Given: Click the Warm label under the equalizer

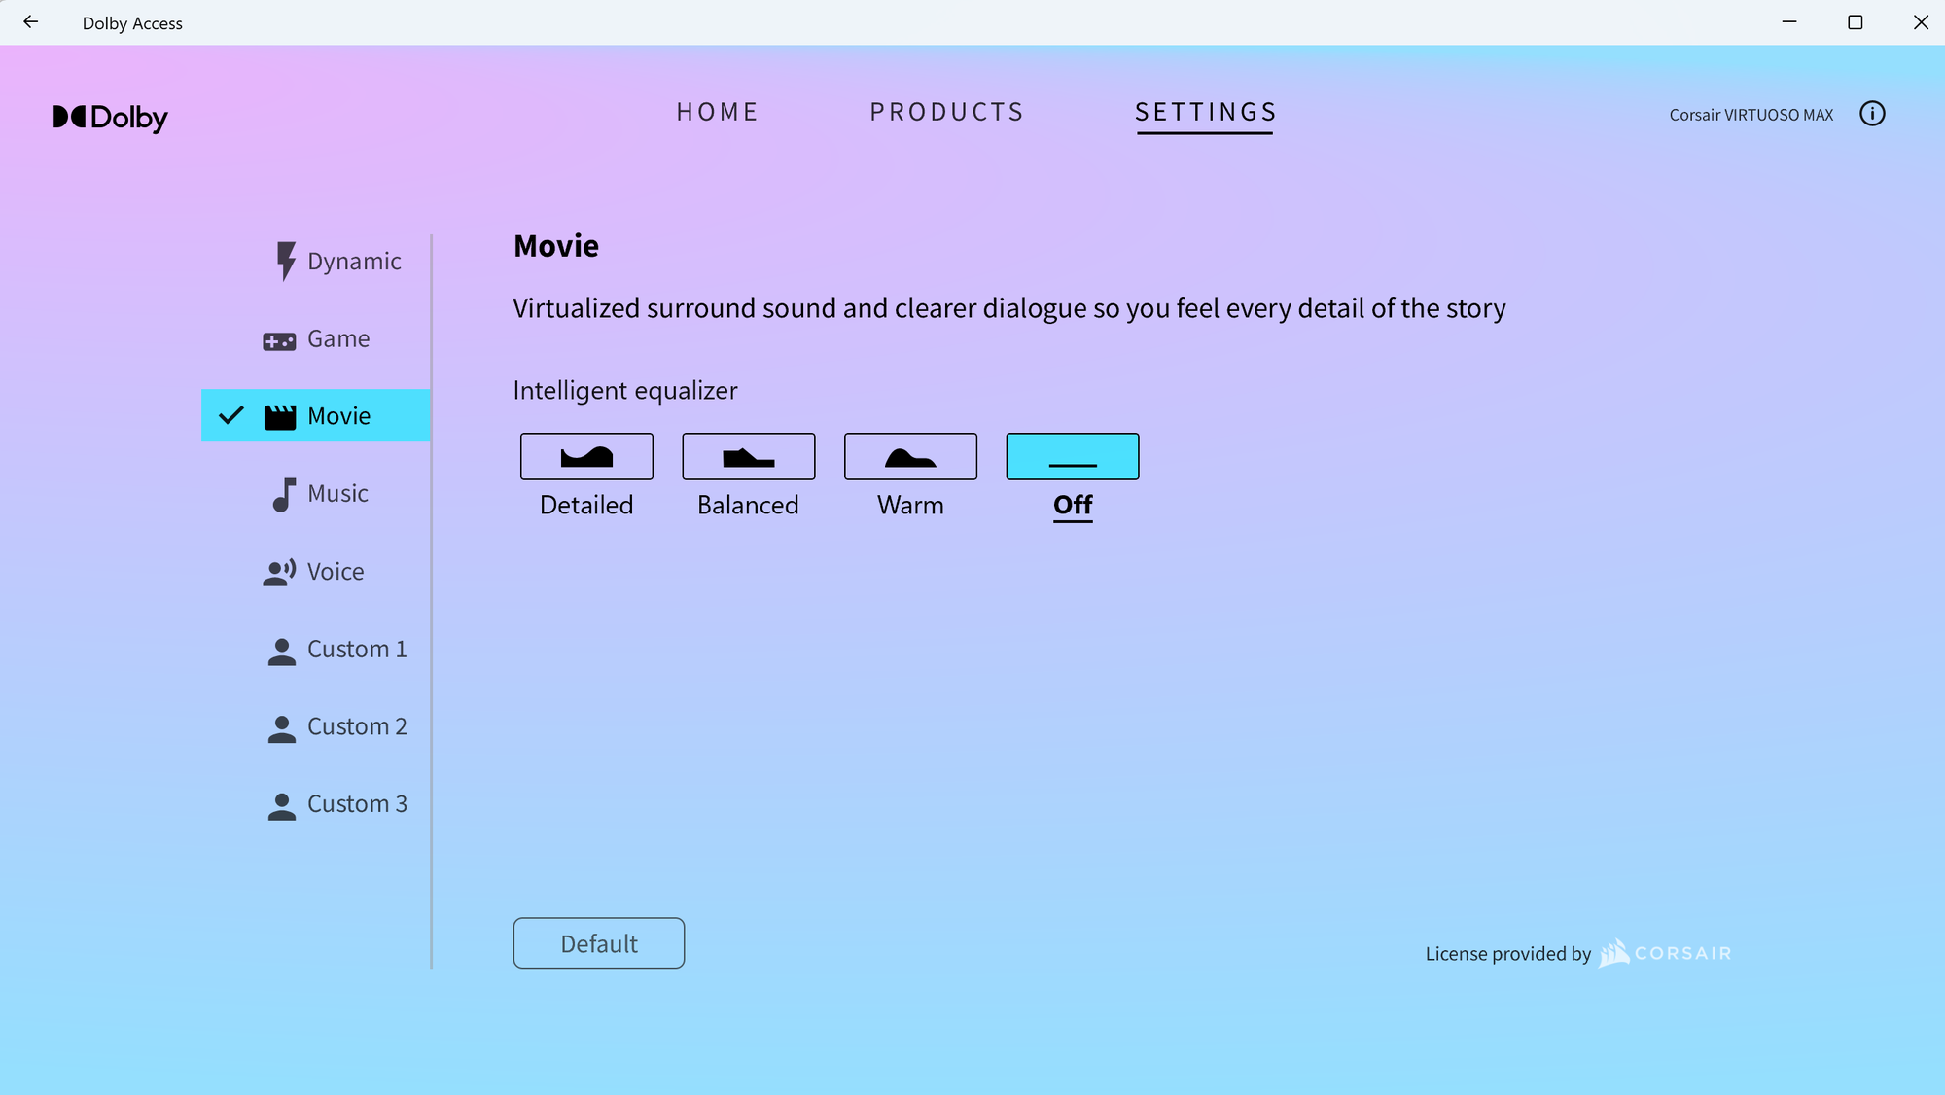Looking at the screenshot, I should tap(910, 505).
